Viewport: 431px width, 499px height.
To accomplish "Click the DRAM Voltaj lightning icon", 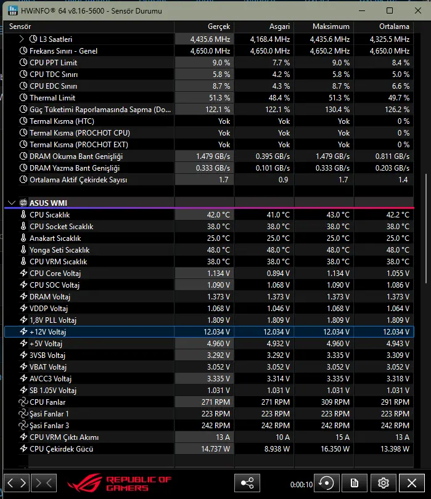I will point(23,296).
